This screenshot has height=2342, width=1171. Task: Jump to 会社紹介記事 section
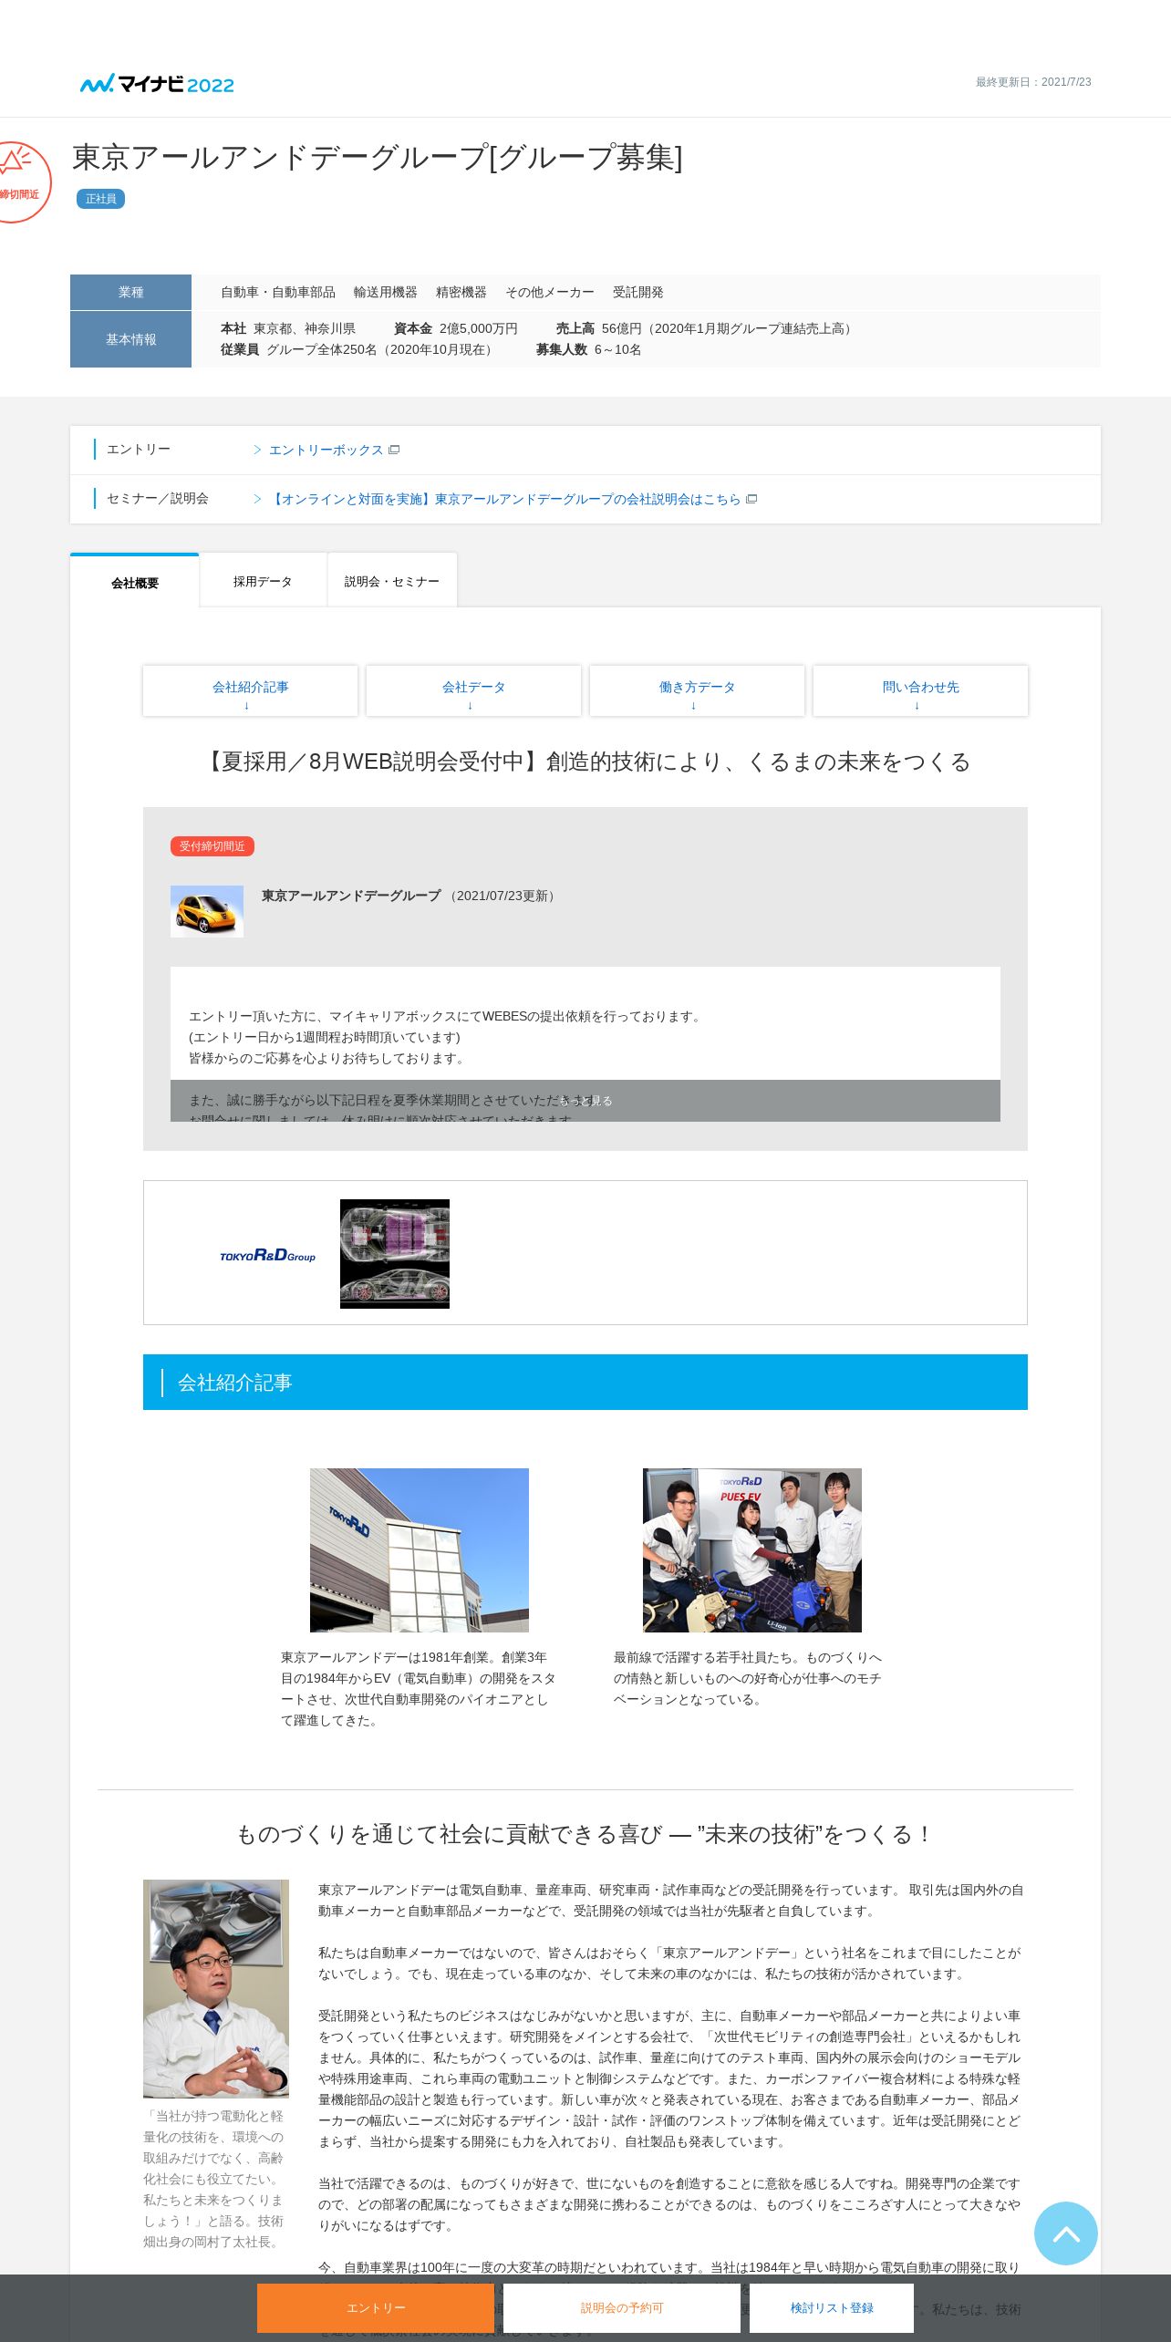click(x=250, y=691)
